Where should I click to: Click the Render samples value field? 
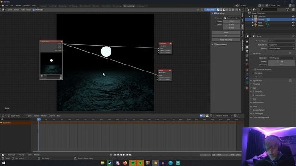pos(281,61)
